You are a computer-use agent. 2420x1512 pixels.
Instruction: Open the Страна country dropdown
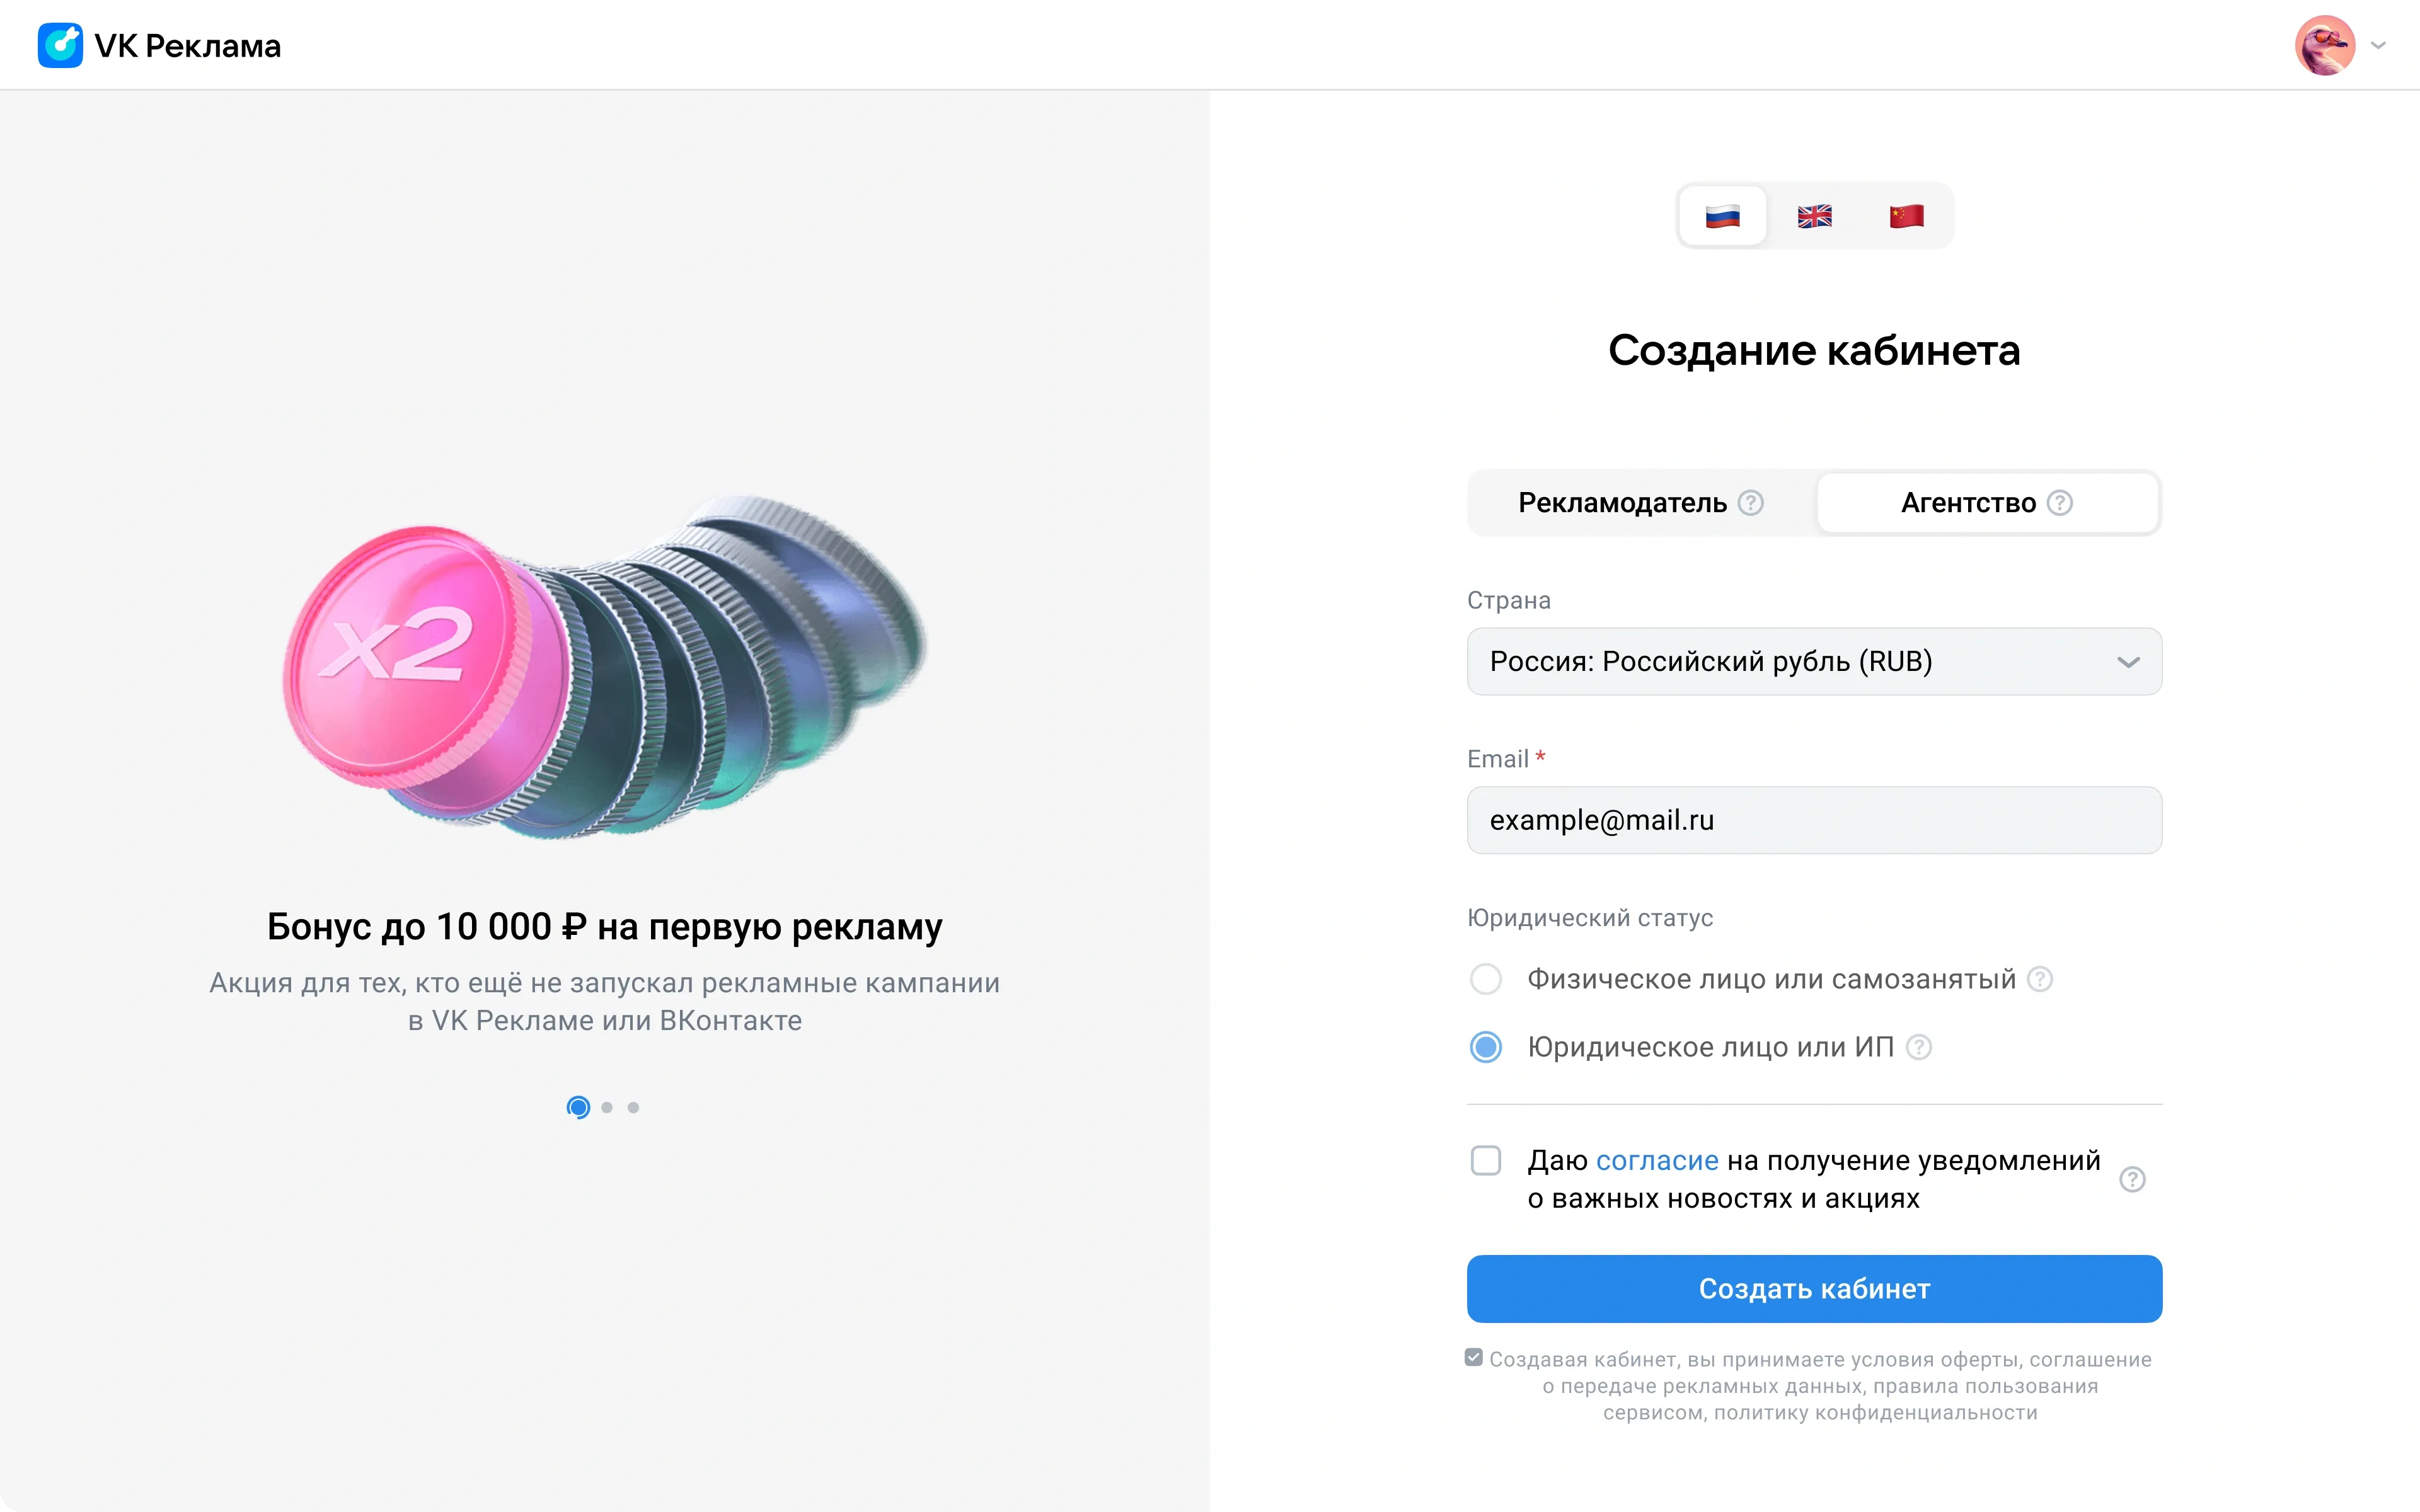[x=1814, y=662]
